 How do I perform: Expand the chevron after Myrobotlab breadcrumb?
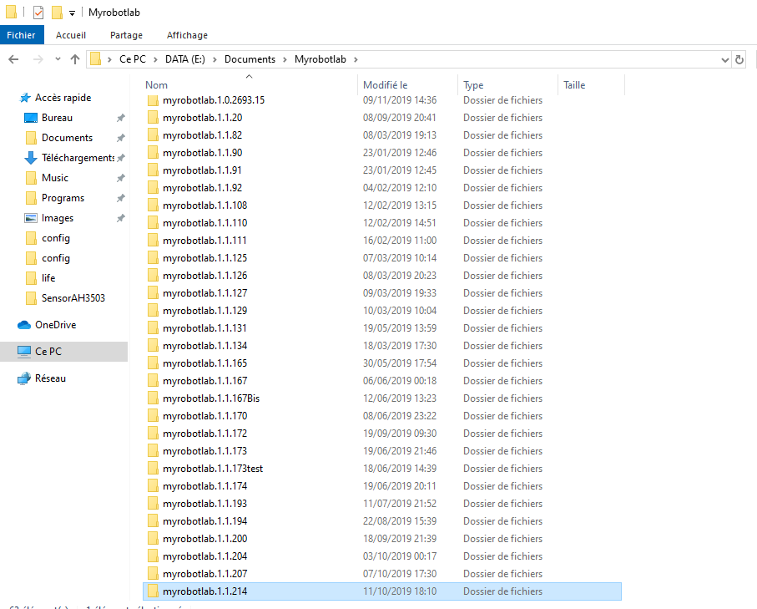tap(356, 59)
